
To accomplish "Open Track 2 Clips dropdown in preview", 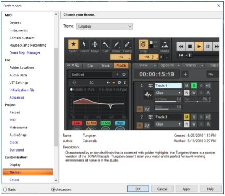I will [x=168, y=124].
